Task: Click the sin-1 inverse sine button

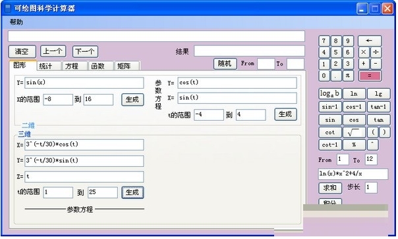Action: 329,107
